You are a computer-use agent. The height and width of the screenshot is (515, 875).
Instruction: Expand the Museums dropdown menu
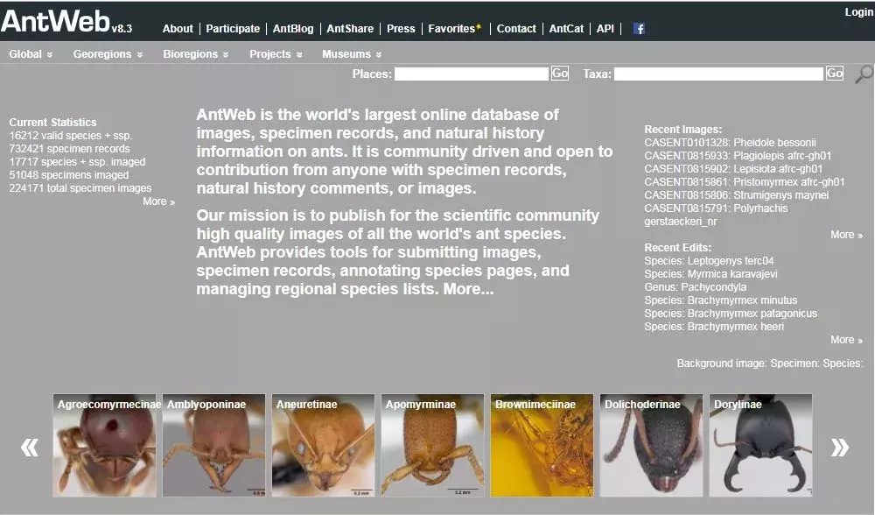coord(352,54)
